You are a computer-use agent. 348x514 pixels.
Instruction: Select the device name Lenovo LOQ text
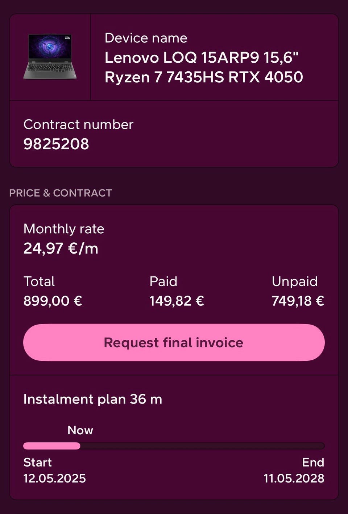203,67
